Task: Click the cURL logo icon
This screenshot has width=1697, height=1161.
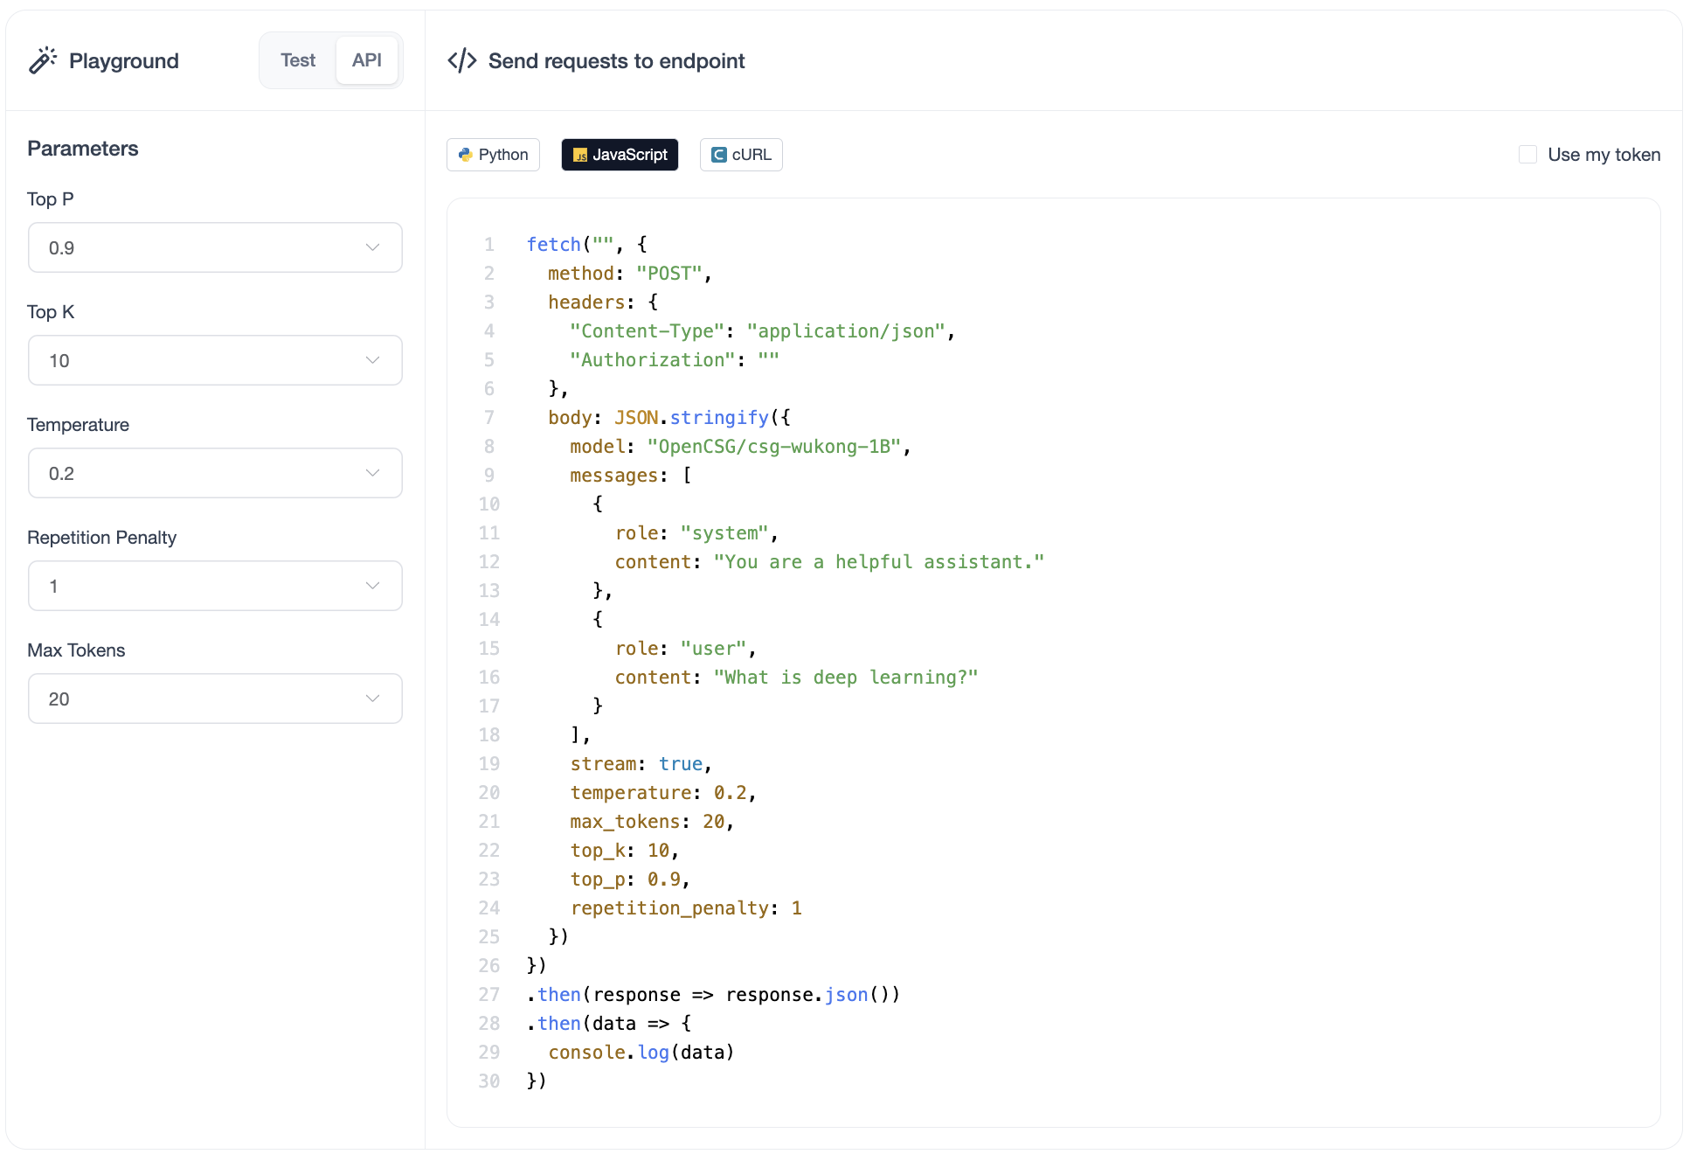Action: 719,155
